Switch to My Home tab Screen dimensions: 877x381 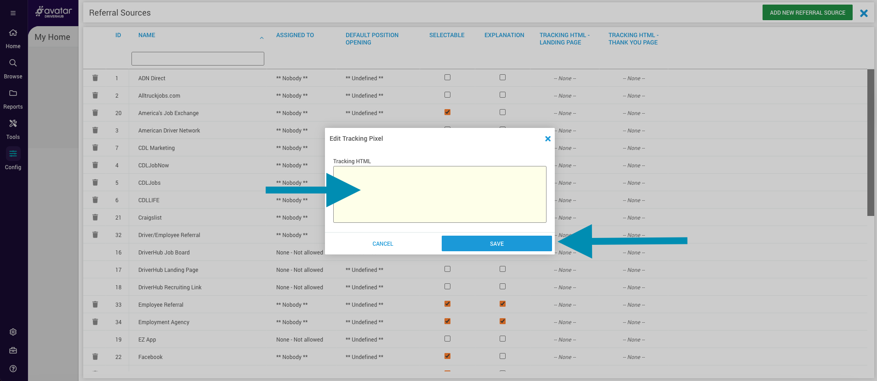[52, 37]
